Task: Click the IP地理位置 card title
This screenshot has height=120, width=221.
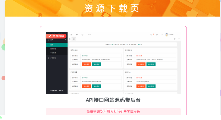Action: [74, 72]
